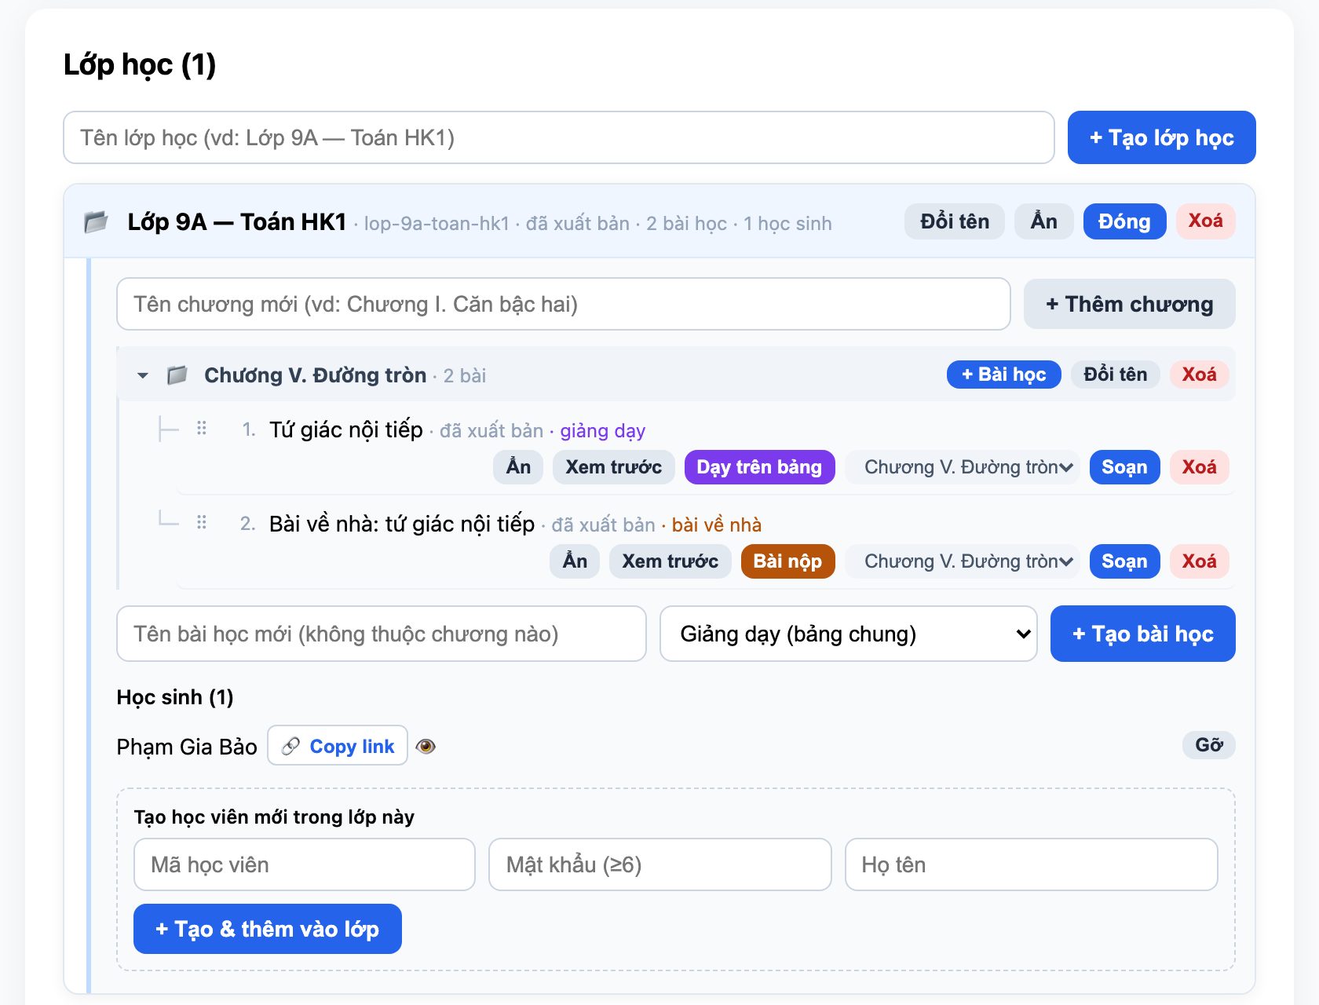Hide the class Lớp 9A with Ẩn

coord(1043,221)
